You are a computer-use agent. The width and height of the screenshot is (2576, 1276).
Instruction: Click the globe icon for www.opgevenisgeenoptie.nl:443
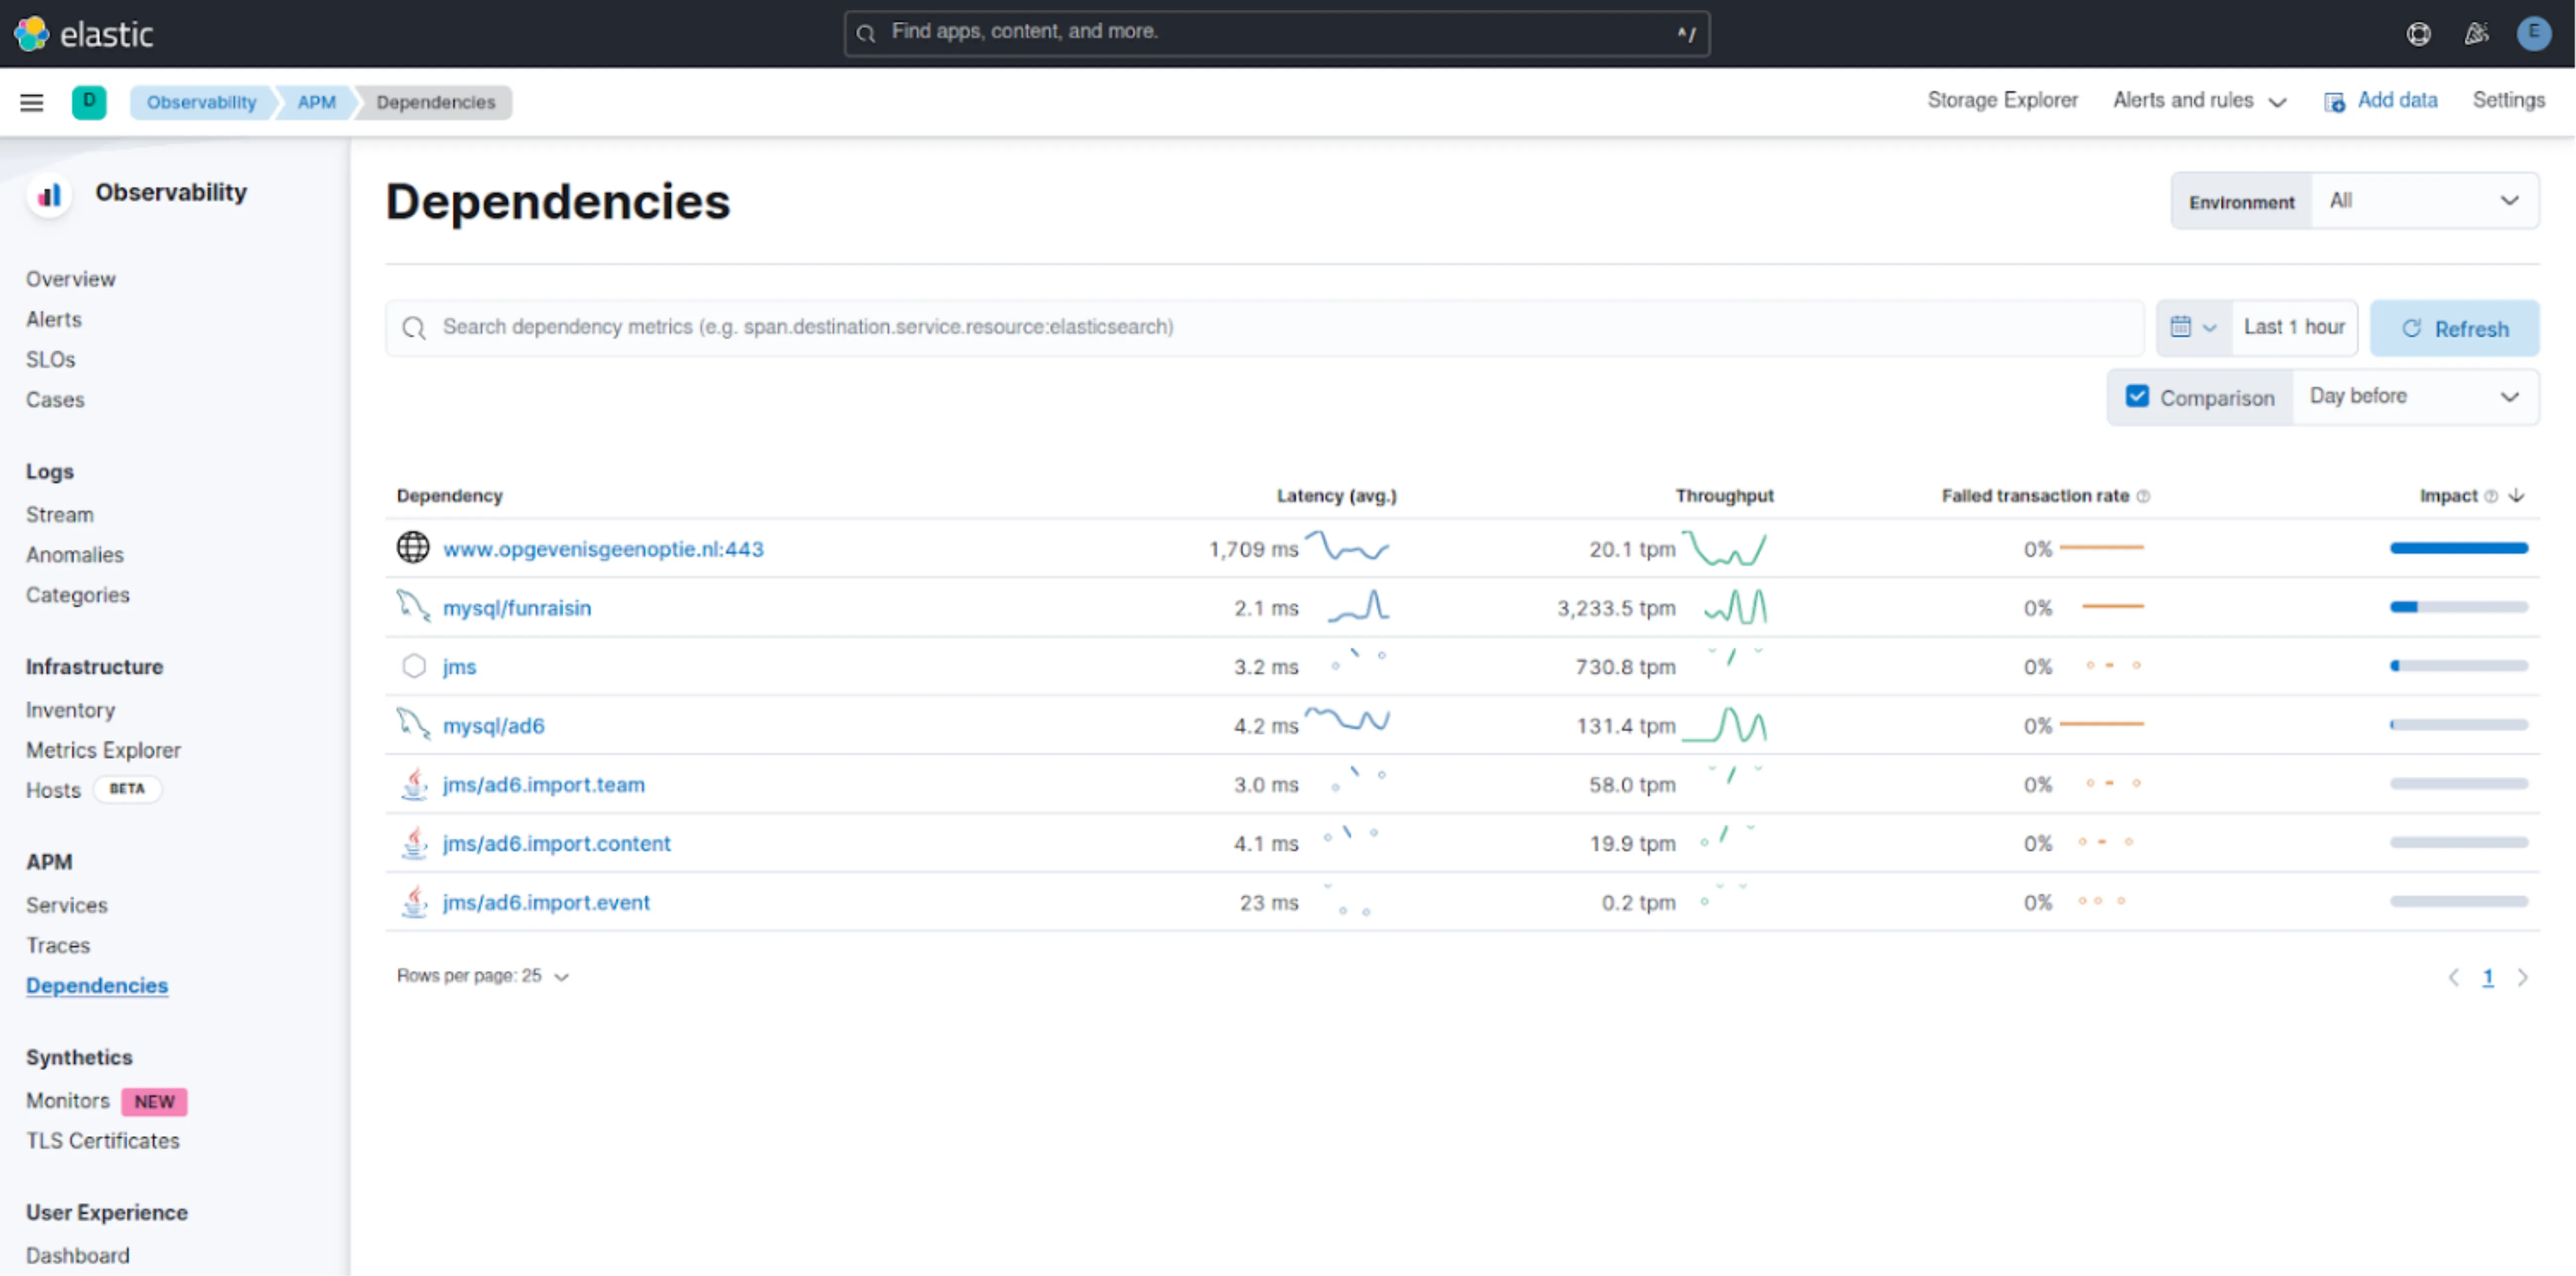(x=413, y=547)
